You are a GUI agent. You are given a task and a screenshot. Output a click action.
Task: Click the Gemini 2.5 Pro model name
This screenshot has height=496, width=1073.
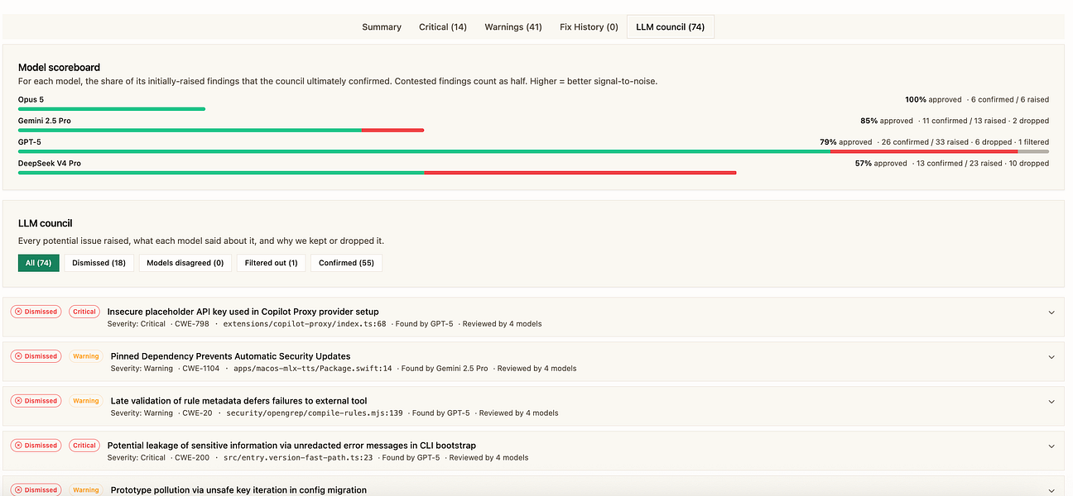click(x=44, y=121)
